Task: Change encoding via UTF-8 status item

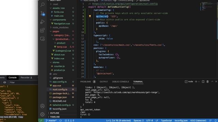Action: (x=150, y=121)
